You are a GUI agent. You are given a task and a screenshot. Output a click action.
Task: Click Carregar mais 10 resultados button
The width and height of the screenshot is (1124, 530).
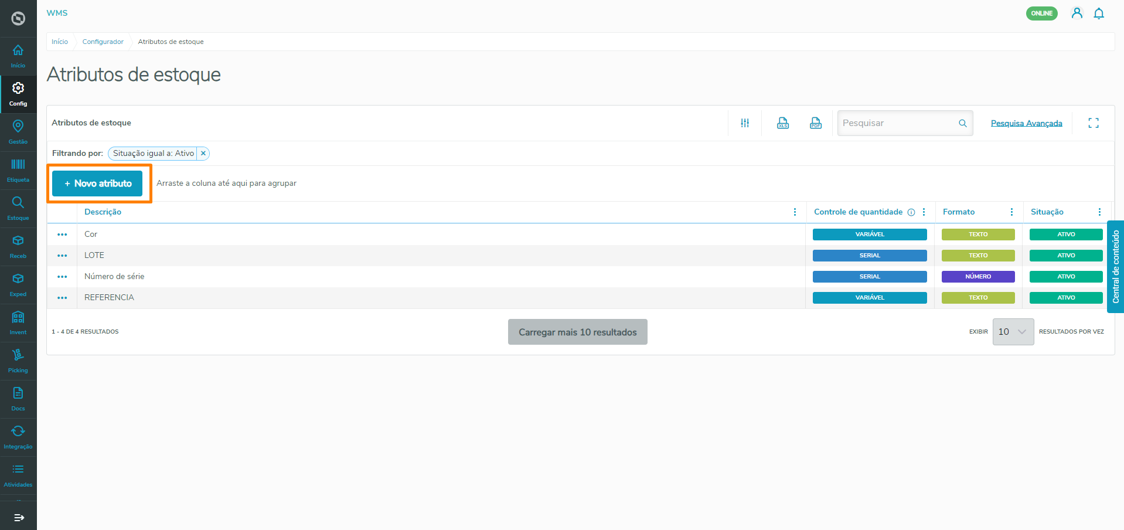coord(577,332)
